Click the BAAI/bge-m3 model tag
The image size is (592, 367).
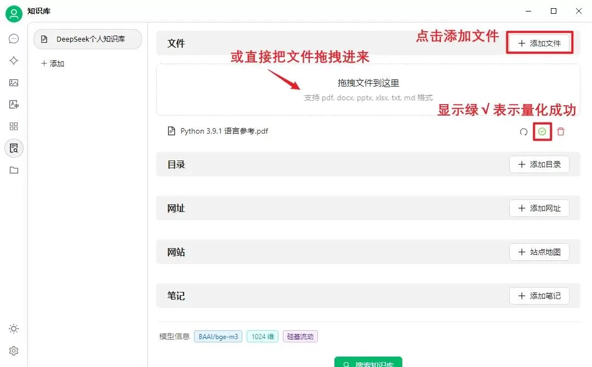pyautogui.click(x=218, y=336)
